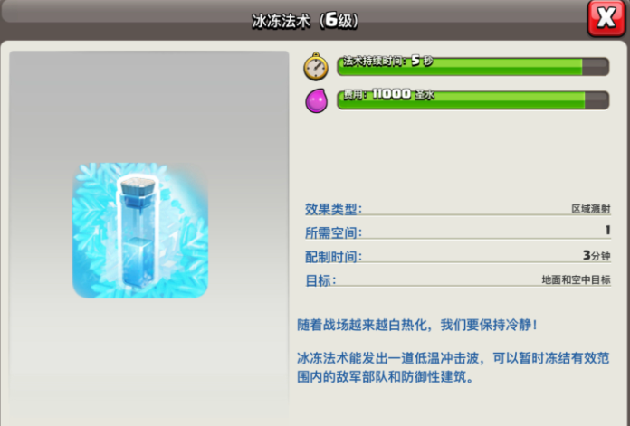The width and height of the screenshot is (630, 426).
Task: Tap the pink elixir drop icon
Action: pos(317,100)
